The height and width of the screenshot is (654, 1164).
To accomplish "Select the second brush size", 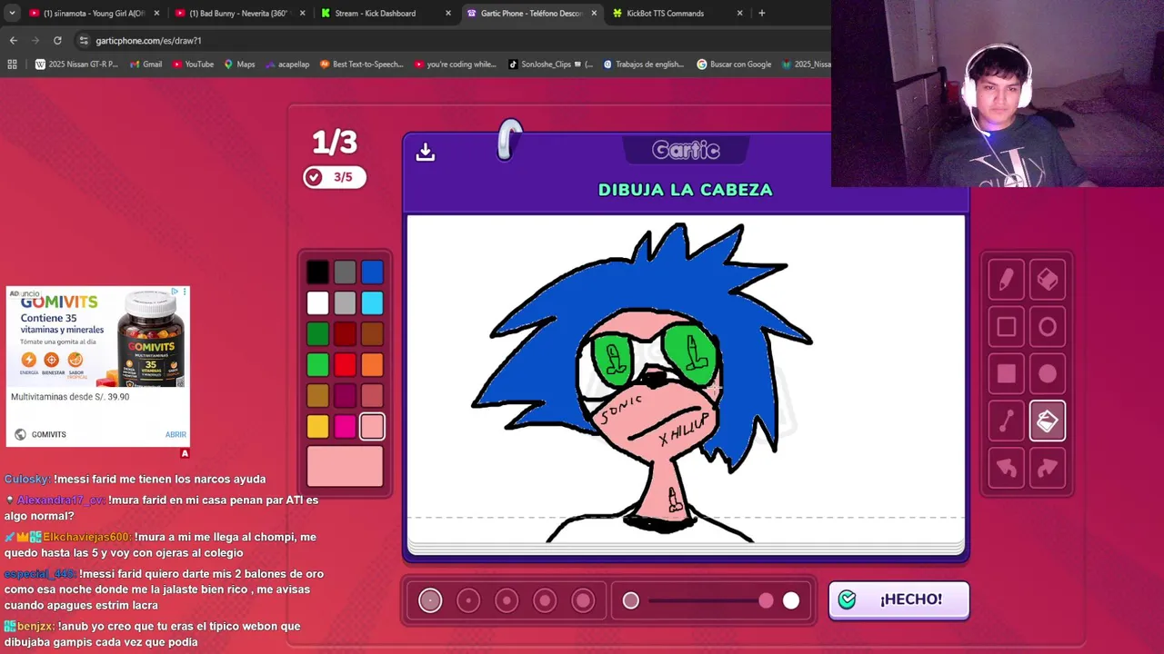I will click(x=468, y=600).
